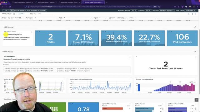
Task: Click the first blue bar in Top Requests
Action: (x=144, y=109)
